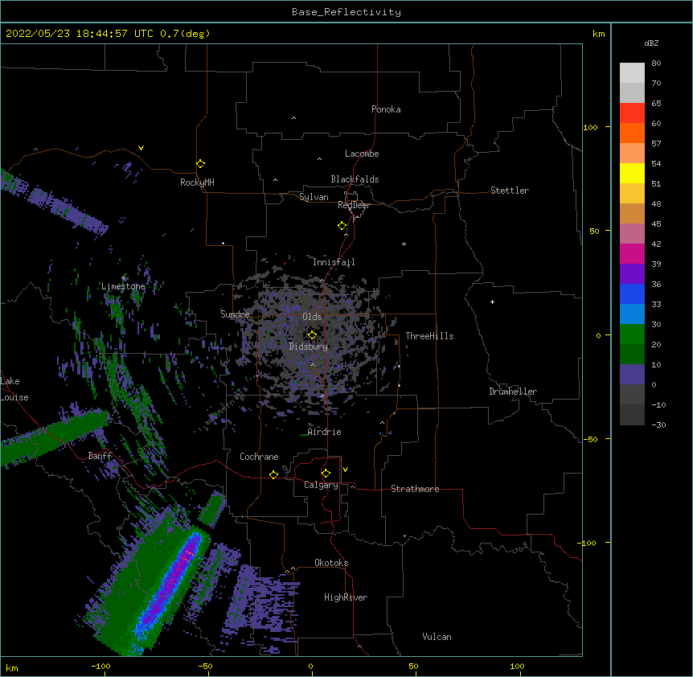The image size is (693, 677).
Task: Click the Blackfalds city label
Action: coord(355,179)
